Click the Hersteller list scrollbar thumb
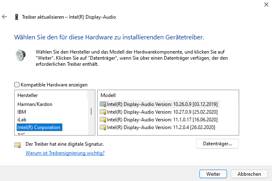272x181 pixels. [91, 111]
